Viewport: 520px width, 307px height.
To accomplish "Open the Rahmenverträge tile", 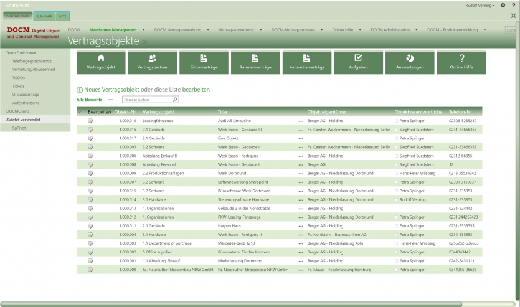I will click(x=255, y=62).
